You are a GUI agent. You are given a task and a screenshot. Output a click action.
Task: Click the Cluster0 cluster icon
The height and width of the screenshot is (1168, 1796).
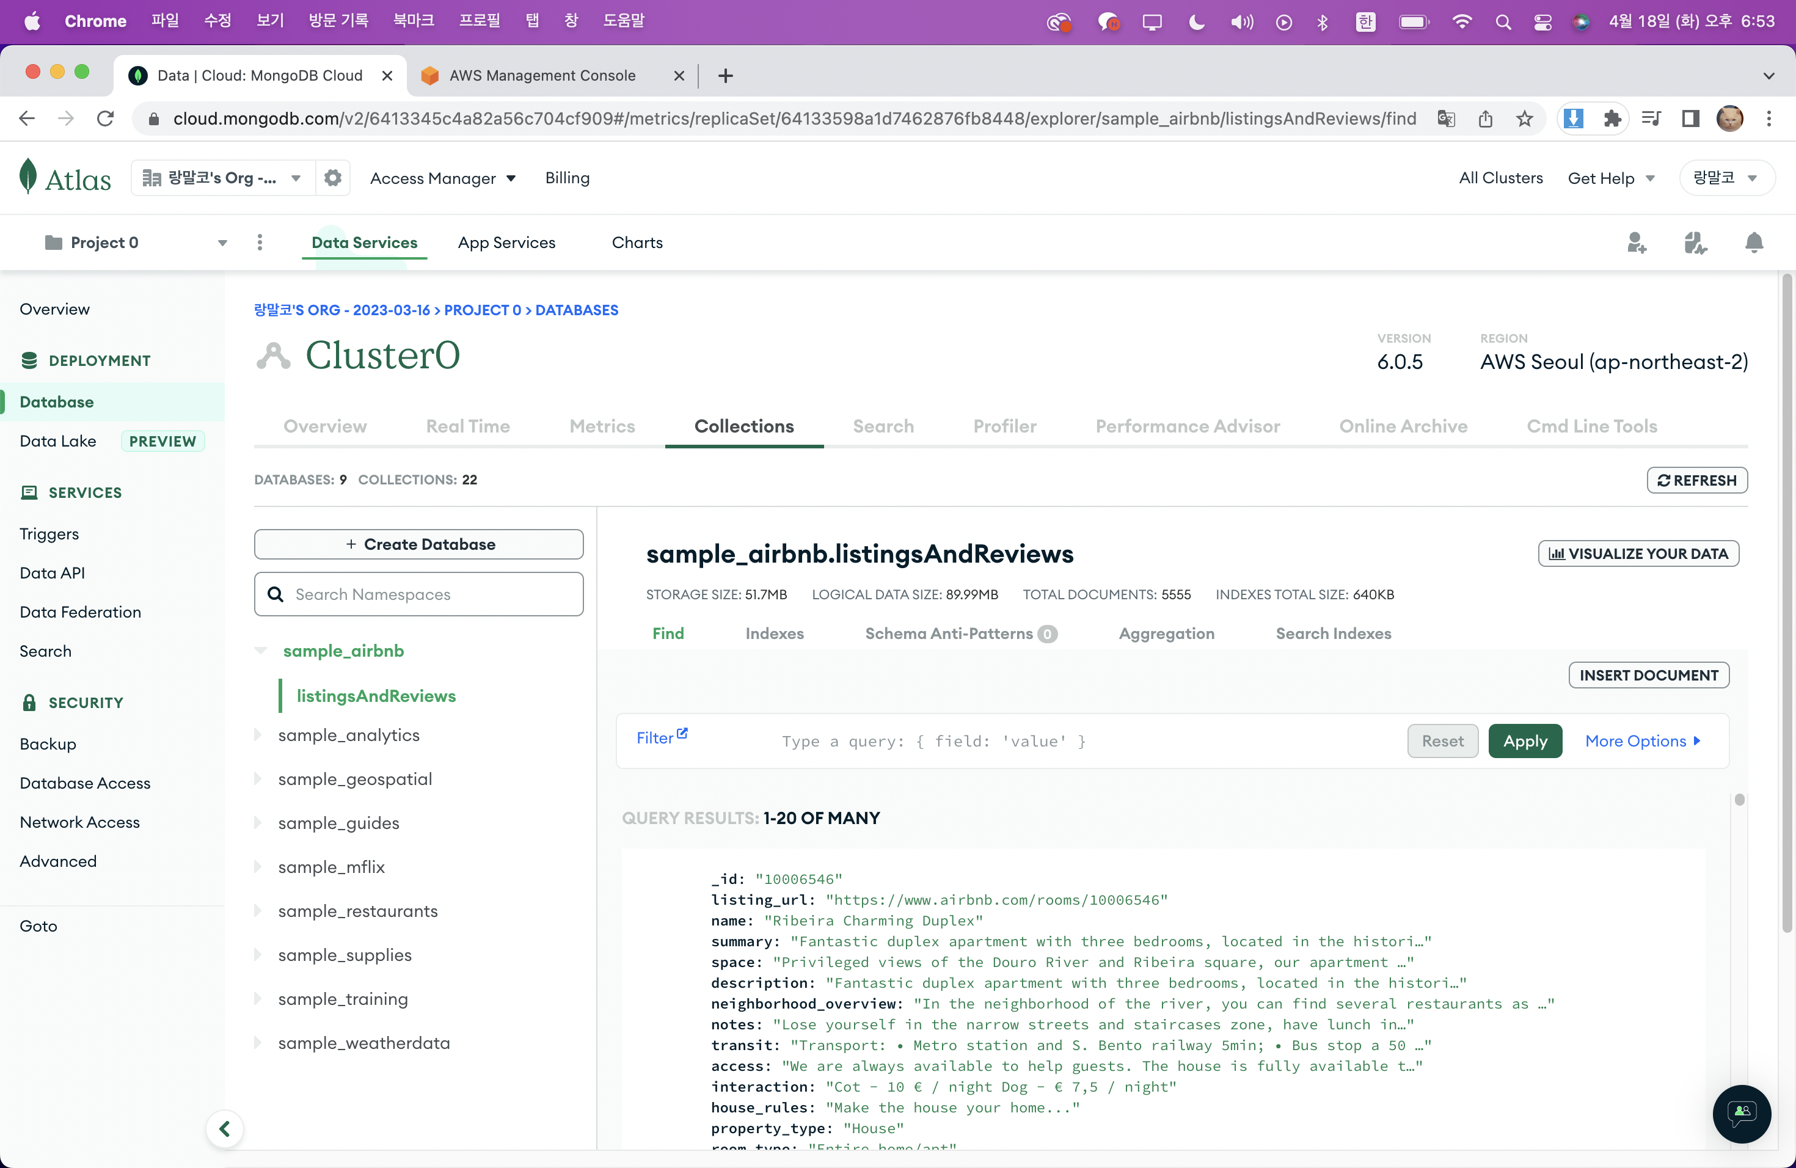pos(273,356)
